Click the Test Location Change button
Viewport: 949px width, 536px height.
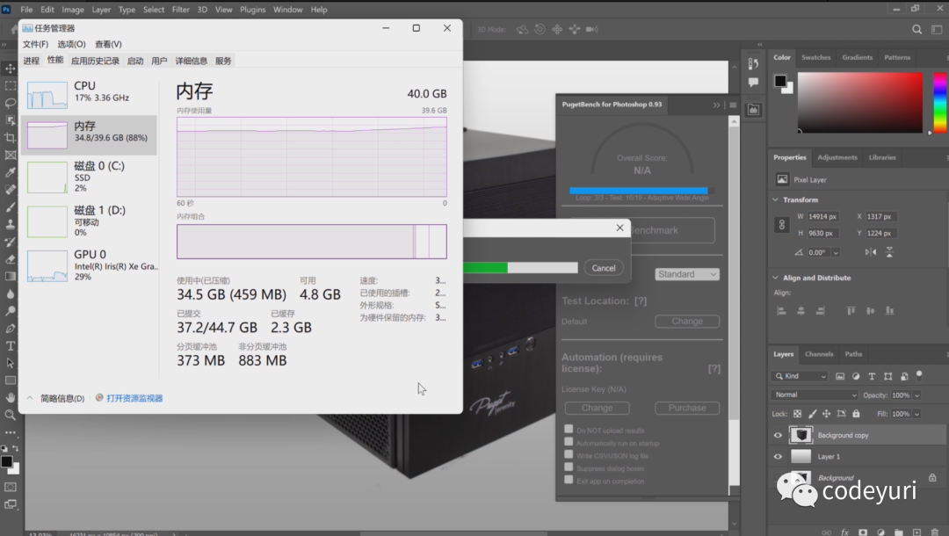[687, 322]
